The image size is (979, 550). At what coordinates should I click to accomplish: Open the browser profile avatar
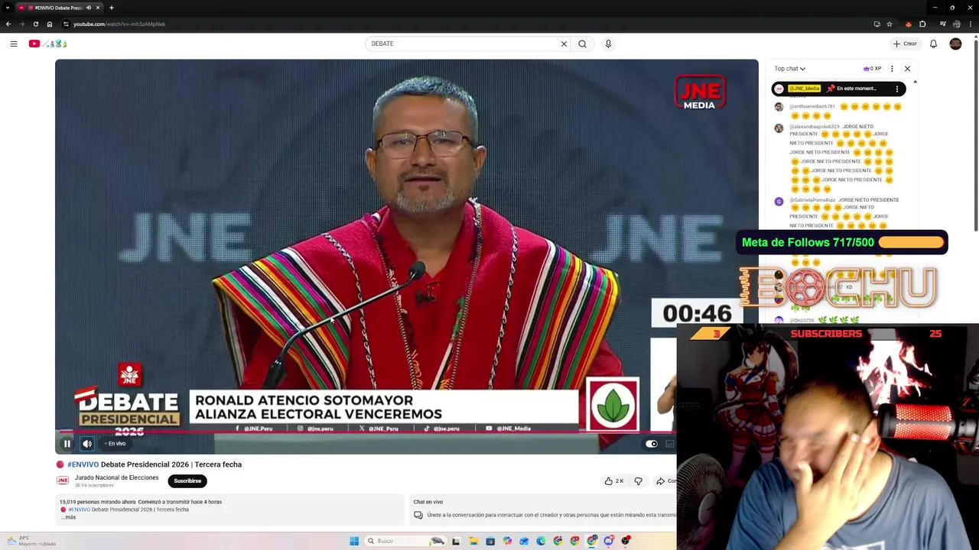tap(956, 24)
